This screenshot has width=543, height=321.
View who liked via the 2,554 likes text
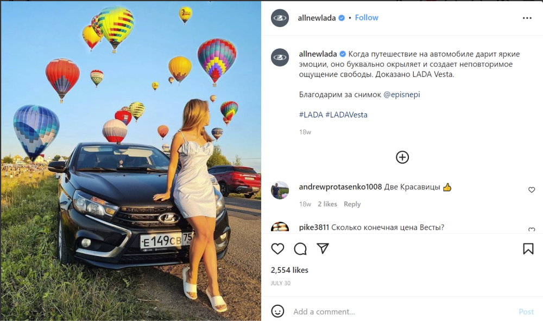(289, 269)
